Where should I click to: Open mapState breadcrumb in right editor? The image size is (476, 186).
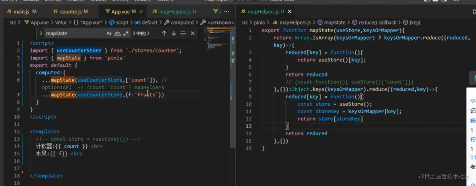click(x=331, y=23)
